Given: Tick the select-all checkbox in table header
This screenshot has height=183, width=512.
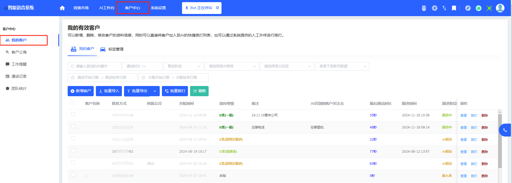Looking at the screenshot, I should (x=72, y=102).
